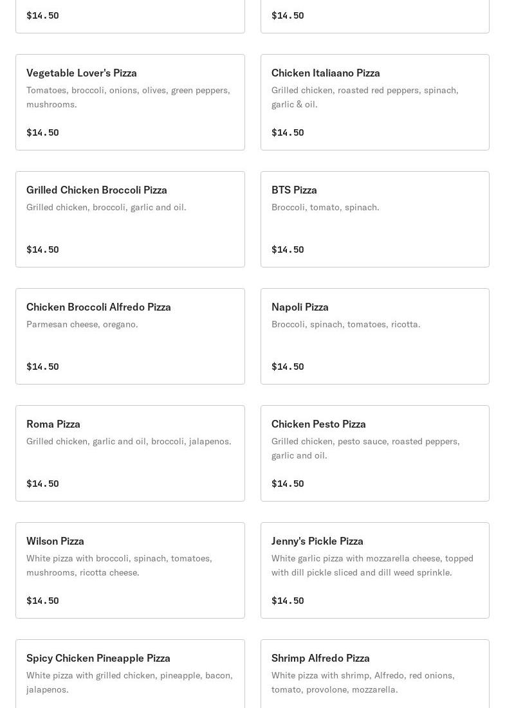Select the Chicken Italiaano Pizza card
Screen dimensions: 505x708
(375, 102)
